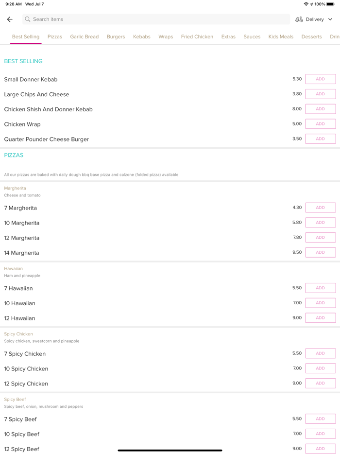Viewport: 340px width, 454px height.
Task: Click the search magnifier icon
Action: pos(28,19)
